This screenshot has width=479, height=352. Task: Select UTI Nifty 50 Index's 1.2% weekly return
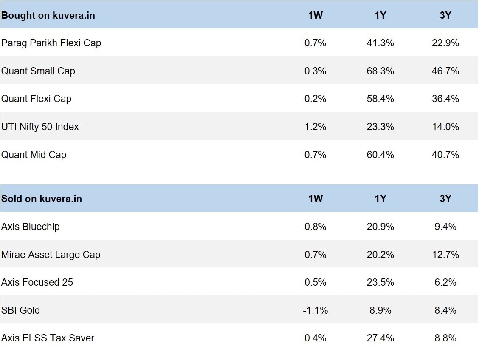pyautogui.click(x=316, y=127)
